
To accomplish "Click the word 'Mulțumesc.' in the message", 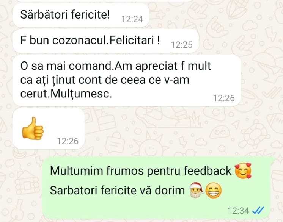I will [x=81, y=94].
